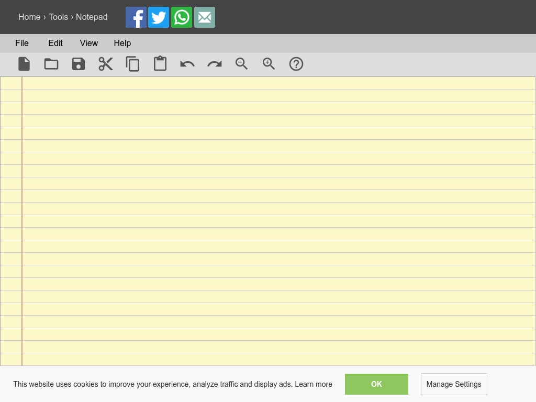The image size is (536, 402).
Task: Zoom in using the plus magnifier icon
Action: click(269, 64)
